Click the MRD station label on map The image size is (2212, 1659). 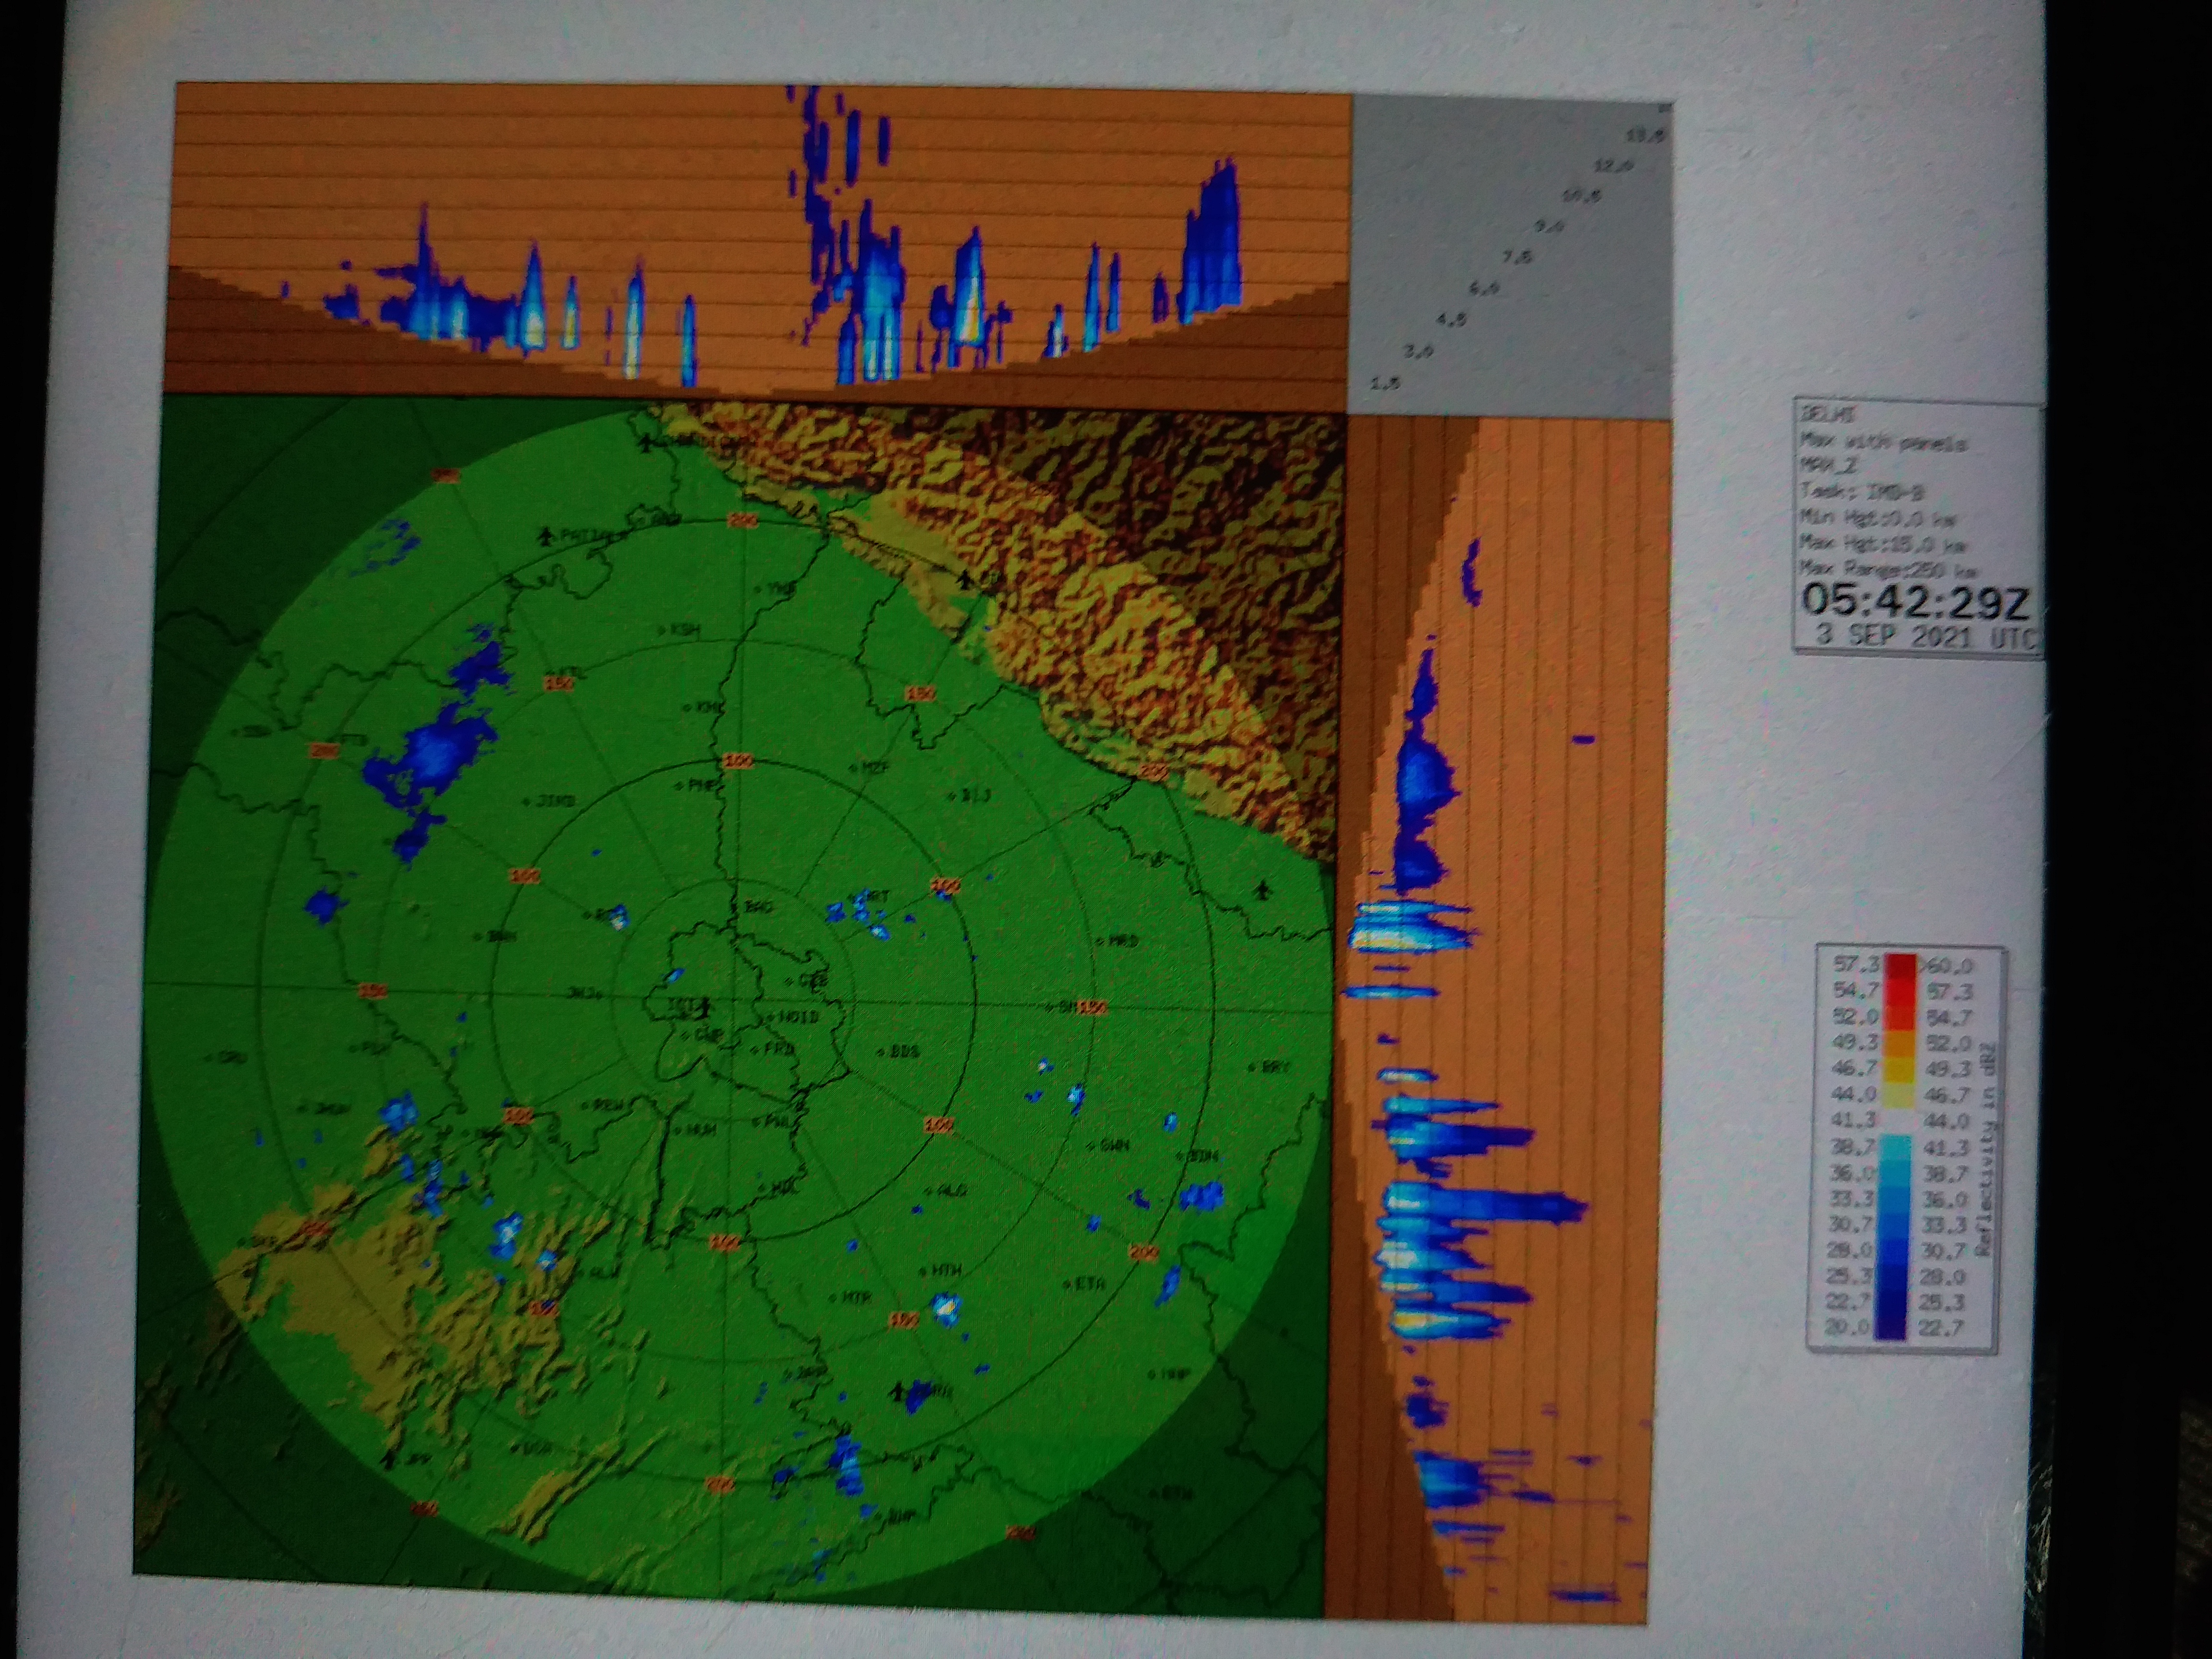point(1124,941)
